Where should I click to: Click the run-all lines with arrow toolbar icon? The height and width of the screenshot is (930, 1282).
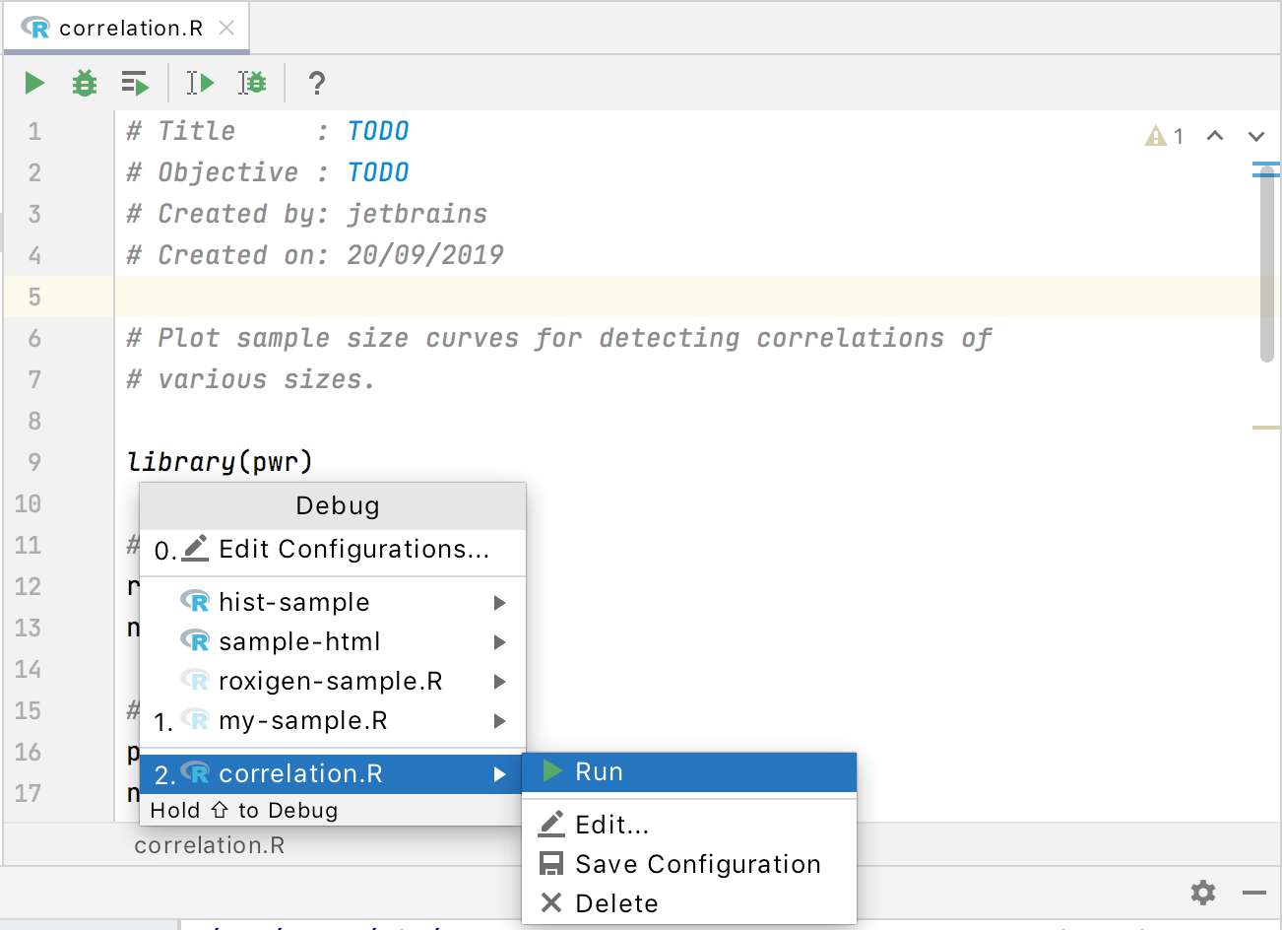pyautogui.click(x=135, y=83)
